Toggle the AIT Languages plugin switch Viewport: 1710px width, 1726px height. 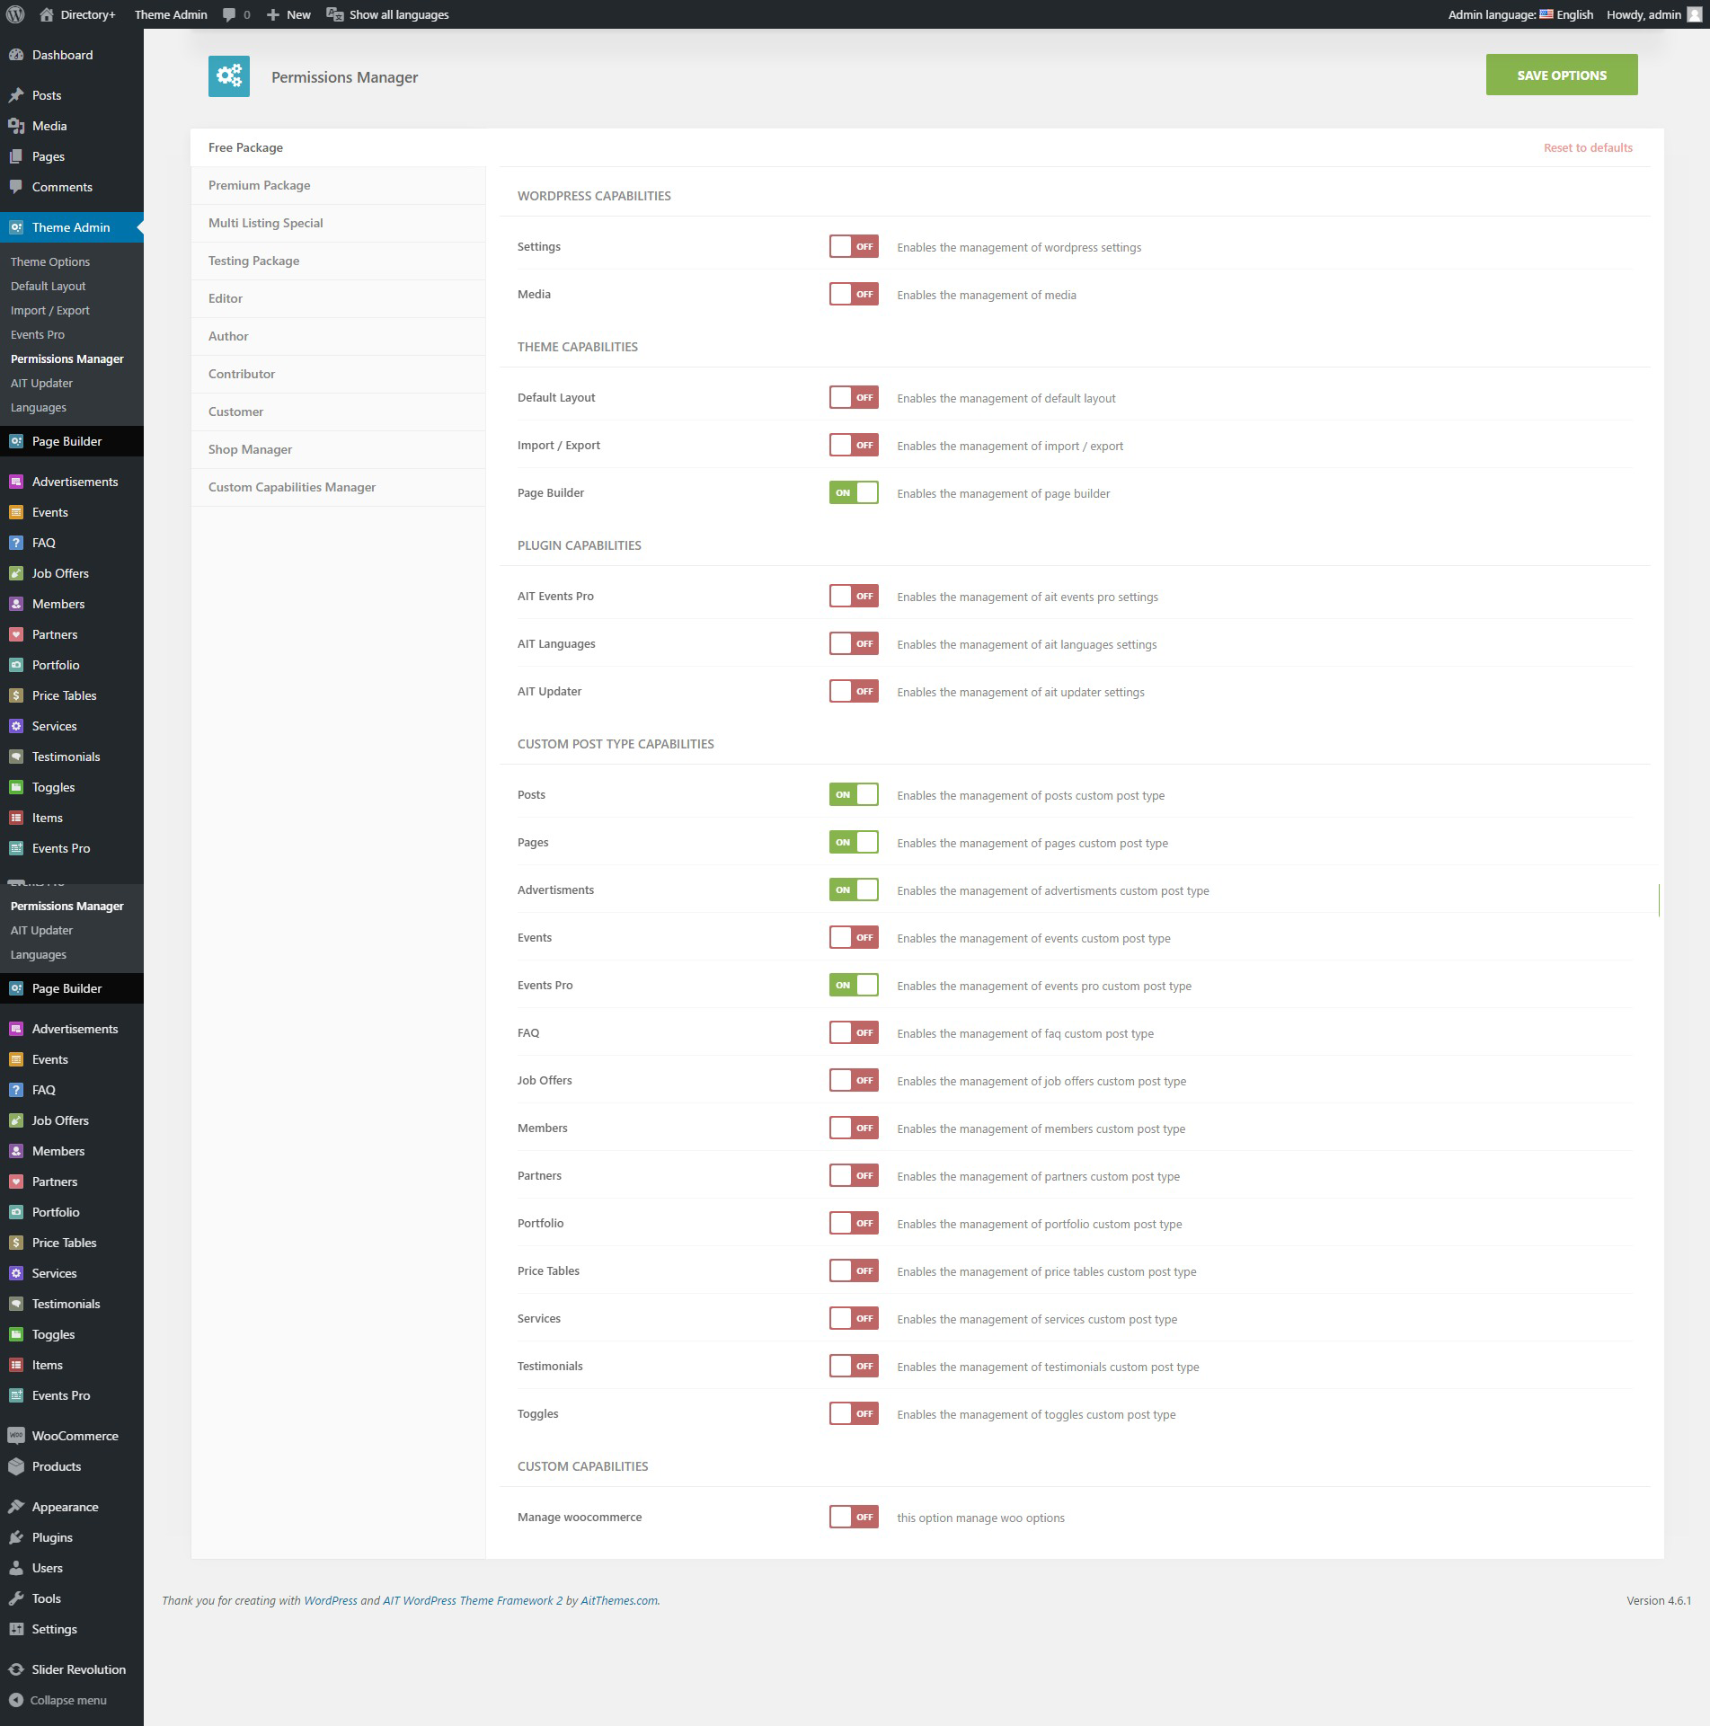[854, 643]
